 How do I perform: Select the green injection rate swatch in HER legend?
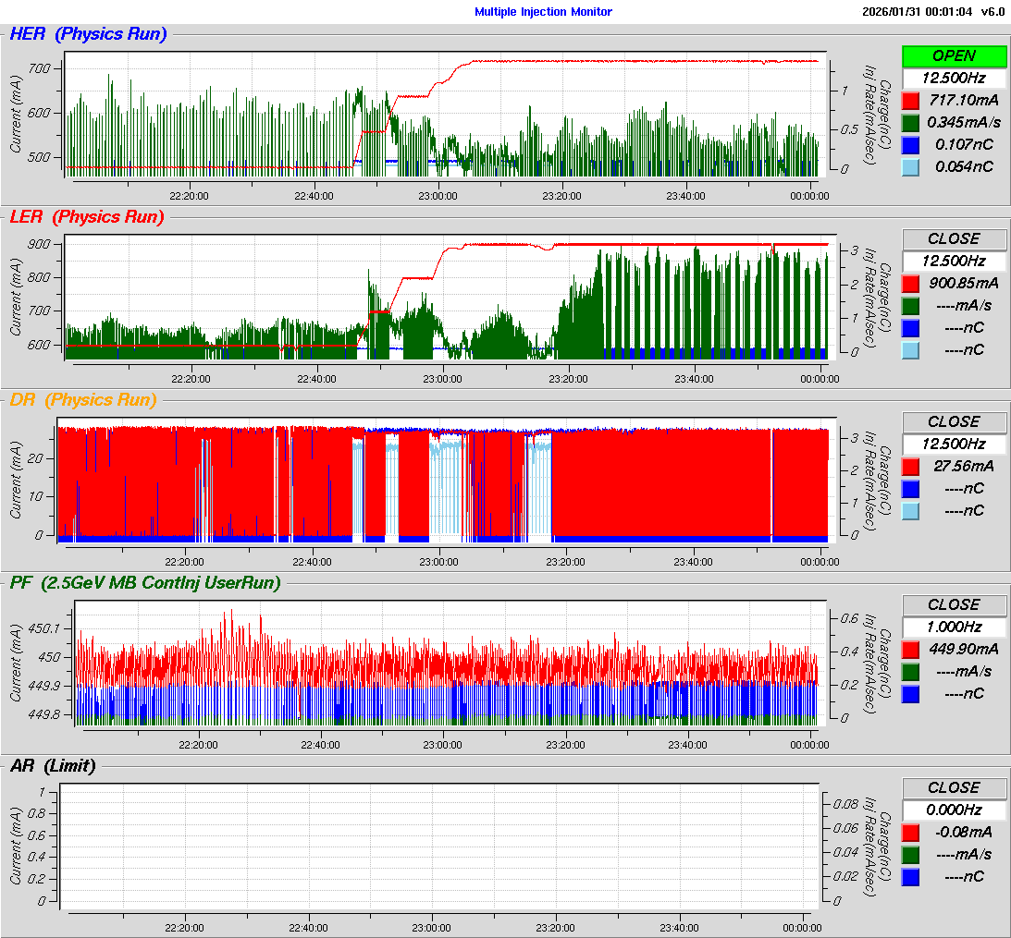tap(911, 123)
